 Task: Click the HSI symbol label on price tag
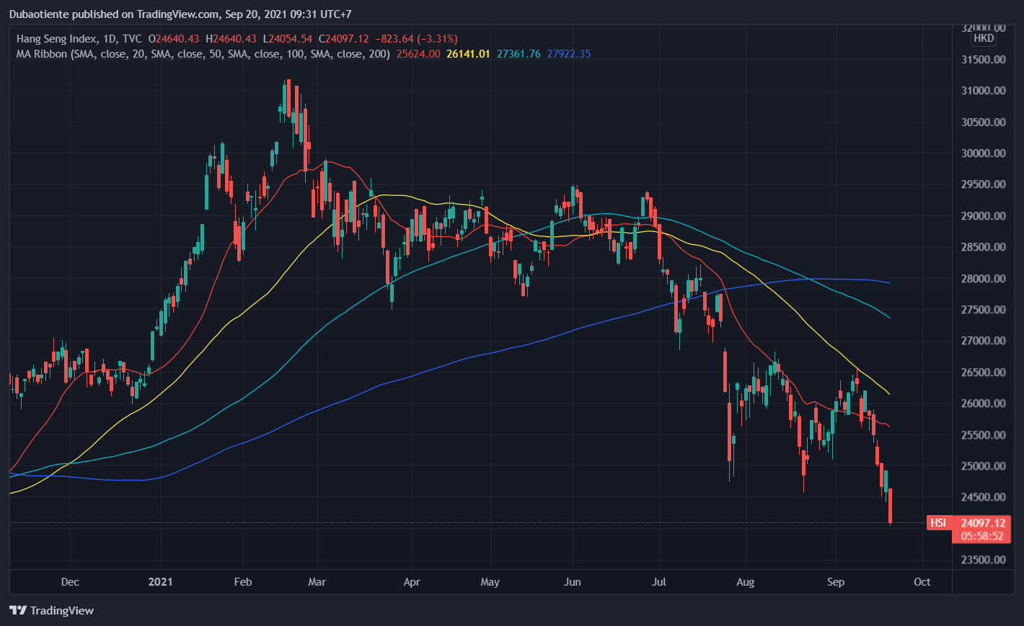tap(938, 523)
